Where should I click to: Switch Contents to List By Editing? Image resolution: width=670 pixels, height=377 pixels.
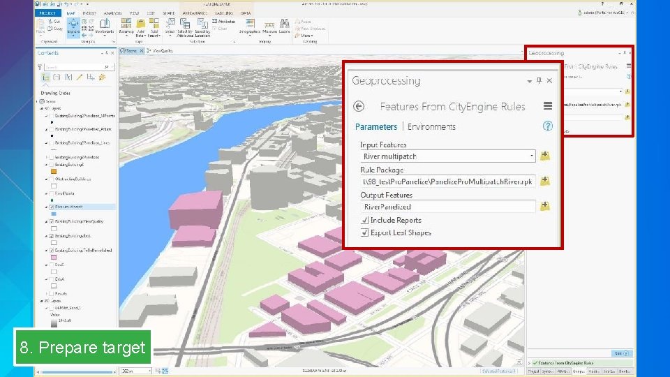(x=80, y=77)
